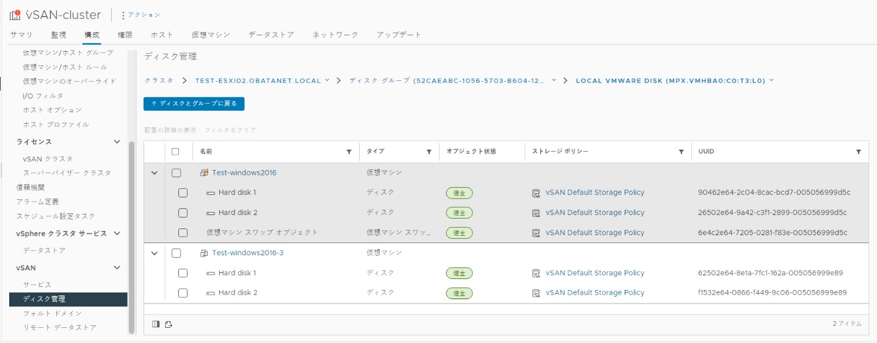Viewport: 877px width, 343px height.
Task: Click filter icon in the UUID column
Action: pyautogui.click(x=859, y=152)
